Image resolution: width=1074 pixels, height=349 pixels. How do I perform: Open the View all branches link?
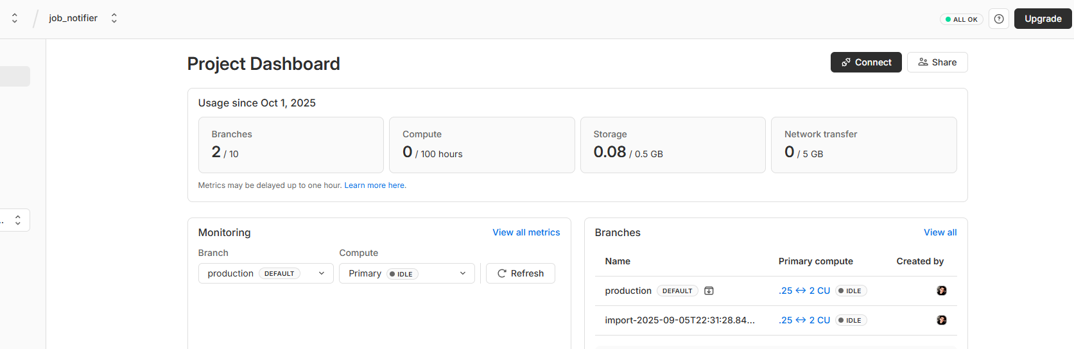[940, 232]
